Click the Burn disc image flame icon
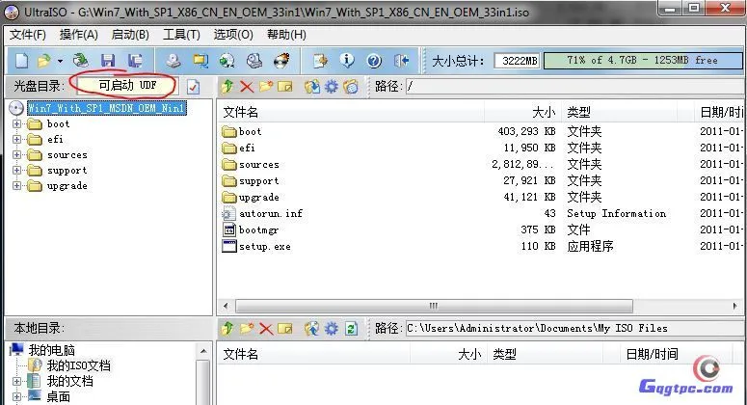The image size is (747, 405). [282, 61]
